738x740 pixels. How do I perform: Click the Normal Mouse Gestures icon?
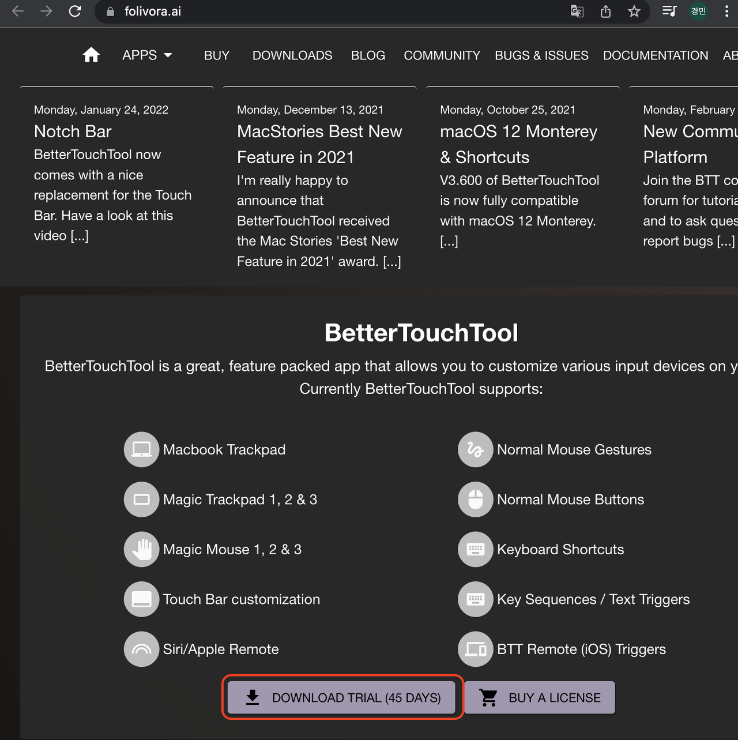475,449
